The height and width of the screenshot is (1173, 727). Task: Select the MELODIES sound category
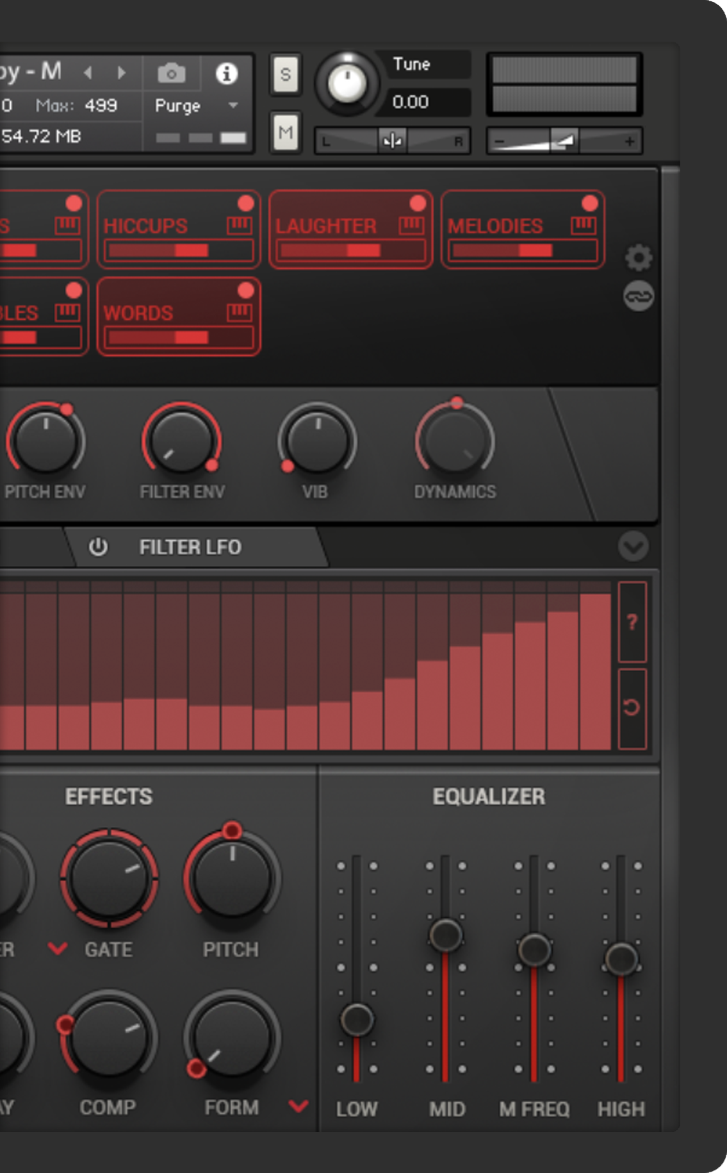click(x=523, y=229)
